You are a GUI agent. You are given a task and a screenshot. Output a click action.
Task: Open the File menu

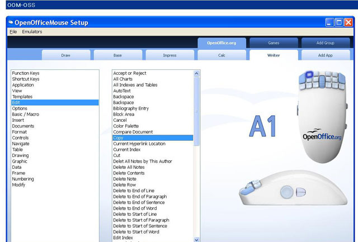[x=13, y=32]
